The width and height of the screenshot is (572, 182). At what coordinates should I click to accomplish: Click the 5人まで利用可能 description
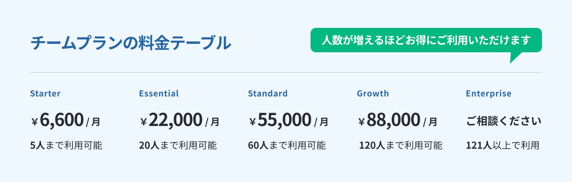point(66,145)
